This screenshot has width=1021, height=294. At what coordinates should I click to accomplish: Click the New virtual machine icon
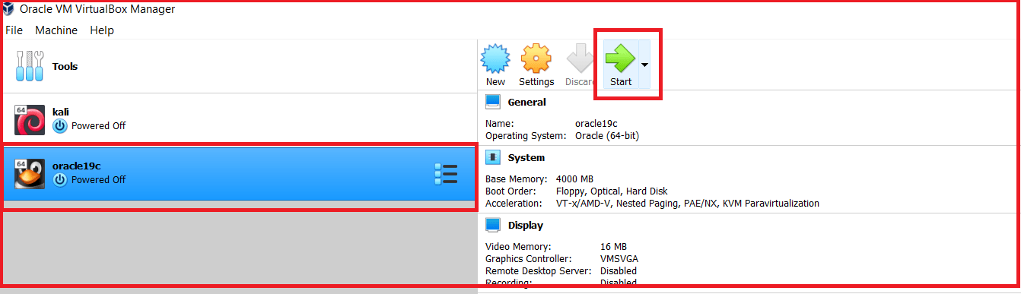pos(495,58)
